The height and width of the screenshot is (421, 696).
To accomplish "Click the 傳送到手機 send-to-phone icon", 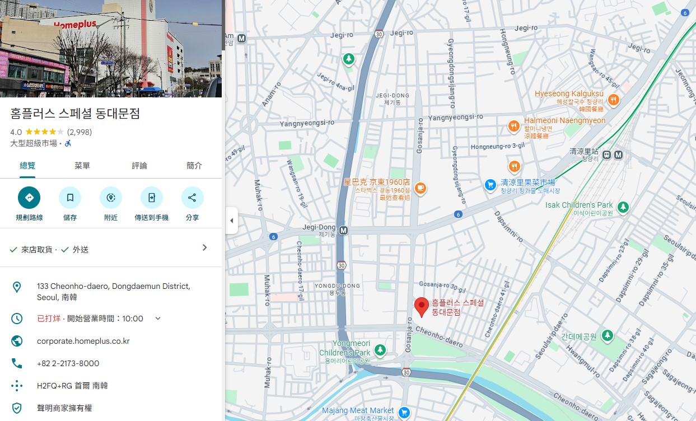I will click(x=151, y=197).
